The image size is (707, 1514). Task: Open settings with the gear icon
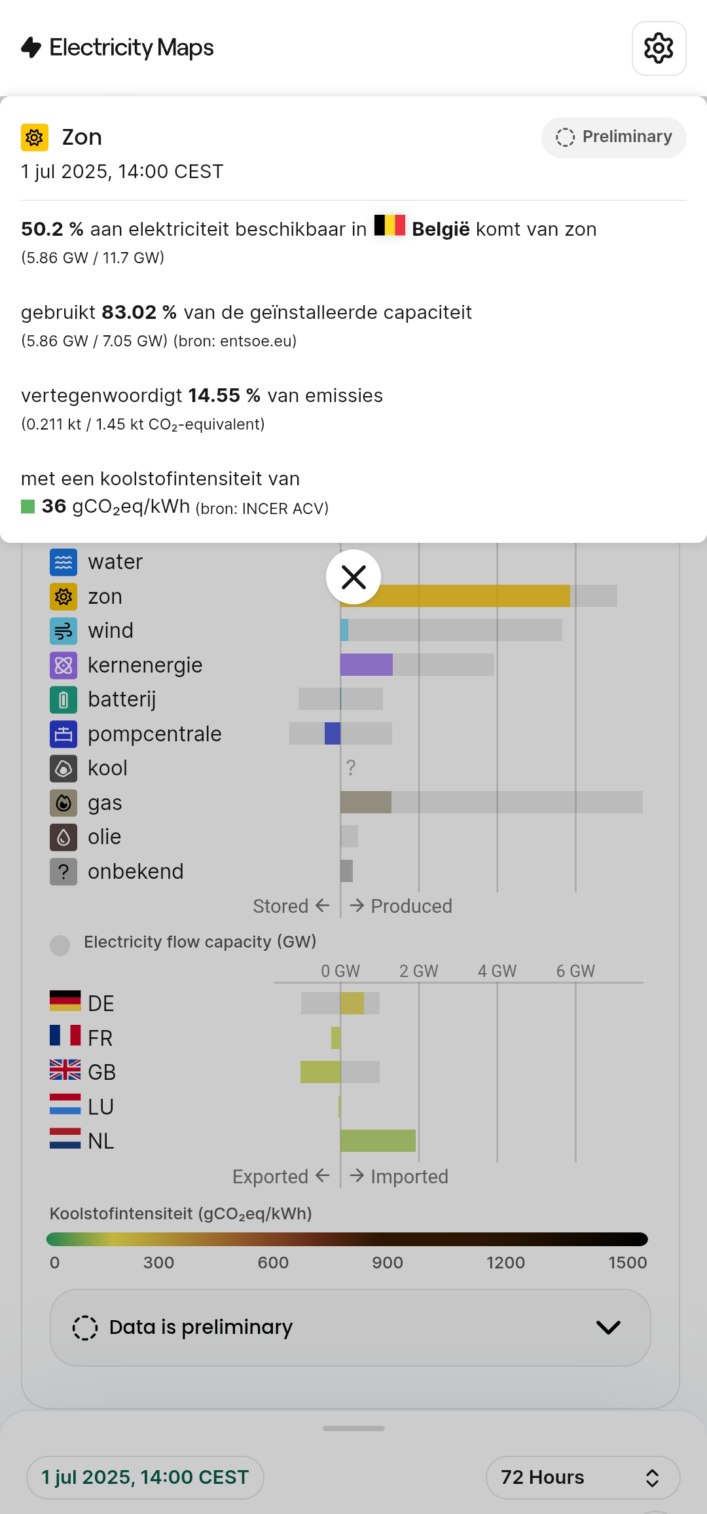659,48
